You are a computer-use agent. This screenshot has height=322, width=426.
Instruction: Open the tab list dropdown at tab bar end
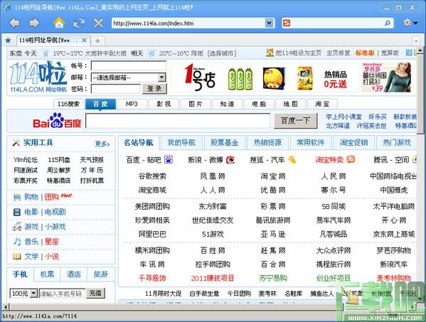click(416, 41)
